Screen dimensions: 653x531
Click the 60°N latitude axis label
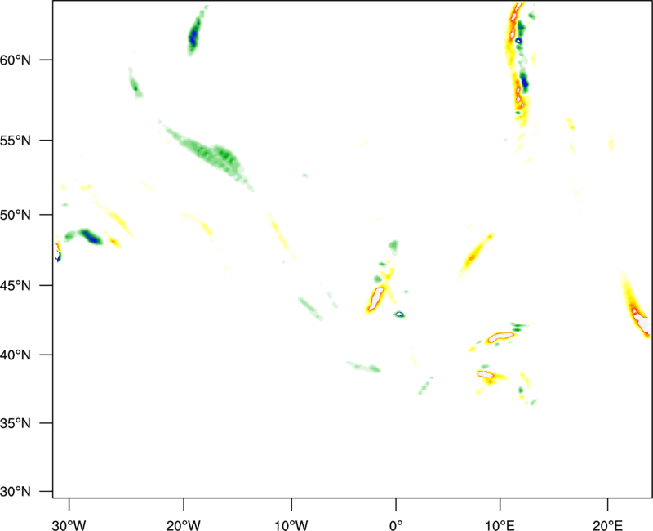(x=16, y=60)
